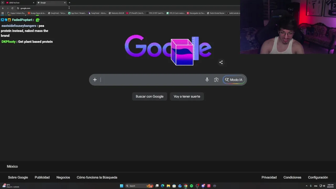Expand the tab search dropdown arrow
Image resolution: width=336 pixels, height=189 pixels.
tap(2, 3)
